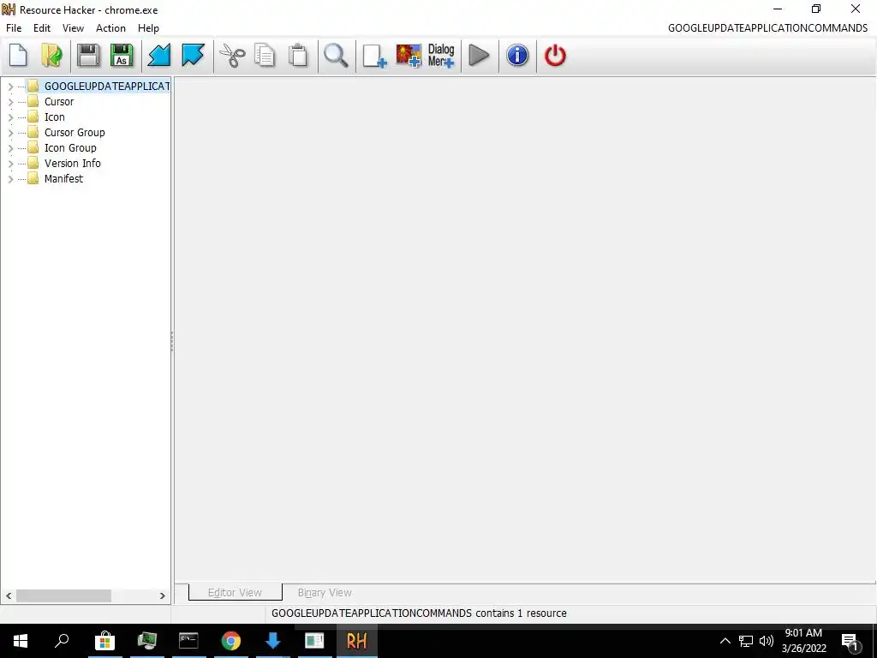Open network tray icon
The height and width of the screenshot is (658, 877).
tap(746, 641)
